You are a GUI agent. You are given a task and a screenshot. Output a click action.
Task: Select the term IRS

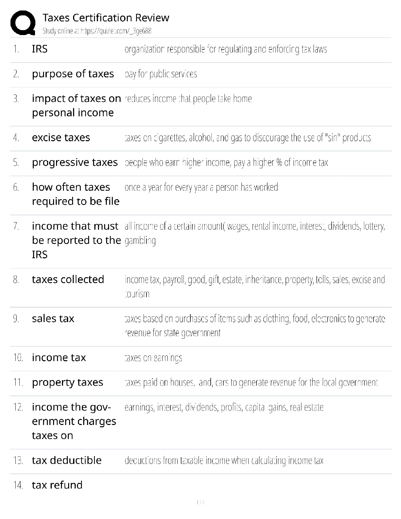pyautogui.click(x=40, y=49)
